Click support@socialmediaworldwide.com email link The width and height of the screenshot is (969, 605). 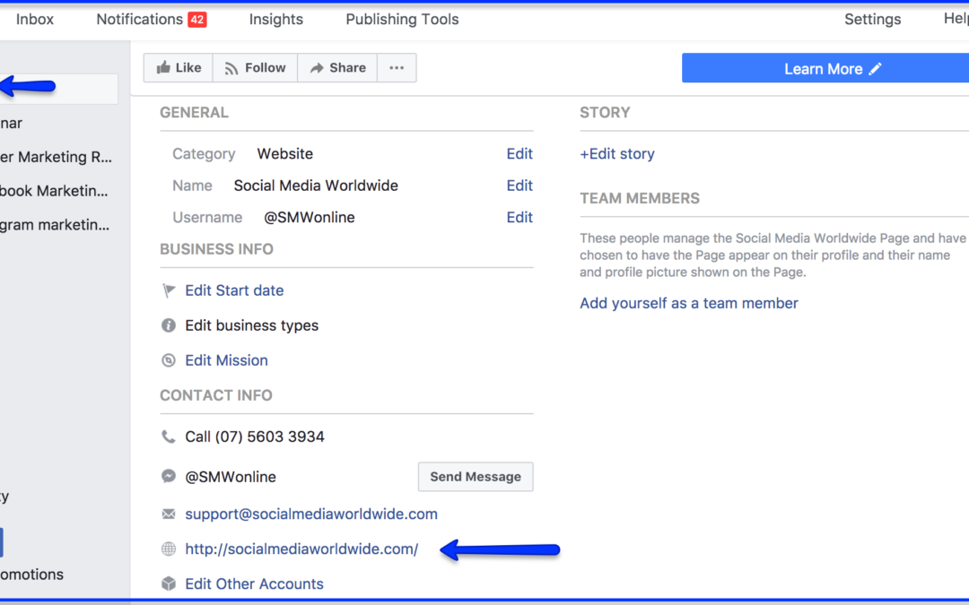311,514
